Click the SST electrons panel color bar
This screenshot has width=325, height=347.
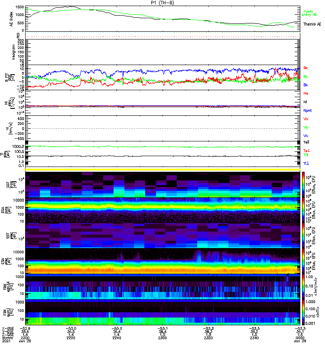[x=303, y=236]
